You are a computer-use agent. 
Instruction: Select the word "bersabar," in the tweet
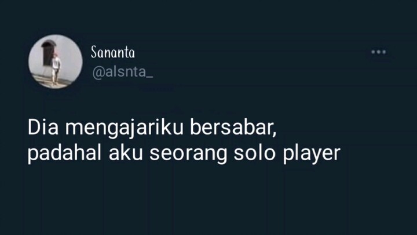233,128
